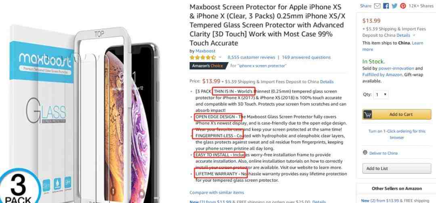Screen dimensions: 436x203
Task: Expand the star rating breakdown arrow
Action: [220, 57]
